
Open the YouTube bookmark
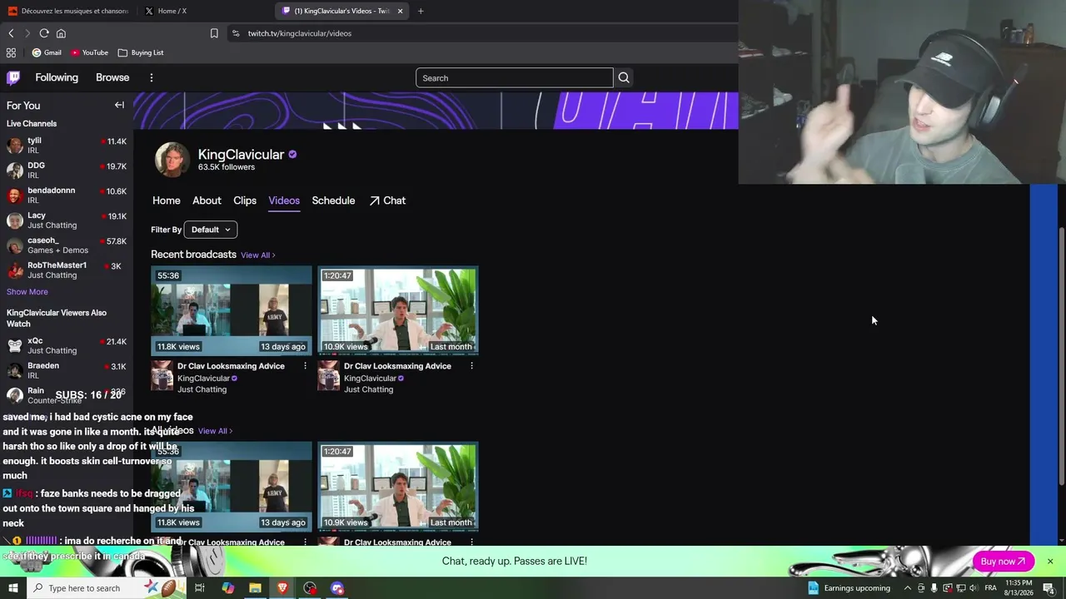click(x=89, y=52)
